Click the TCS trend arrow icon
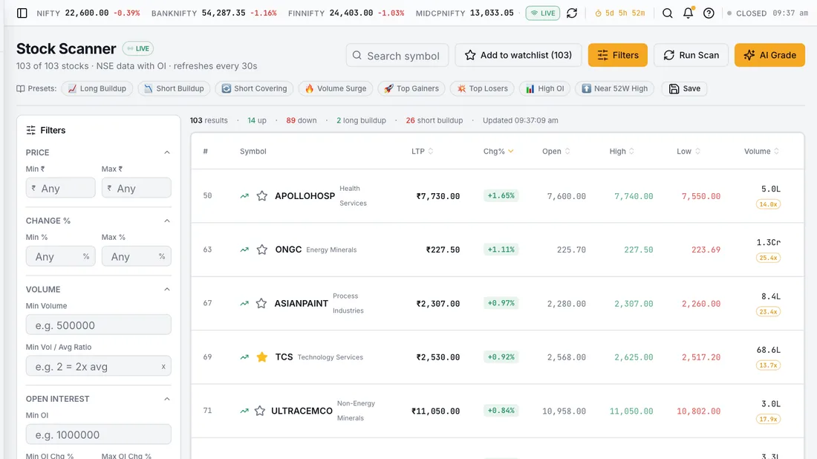The image size is (817, 459). [x=244, y=357]
